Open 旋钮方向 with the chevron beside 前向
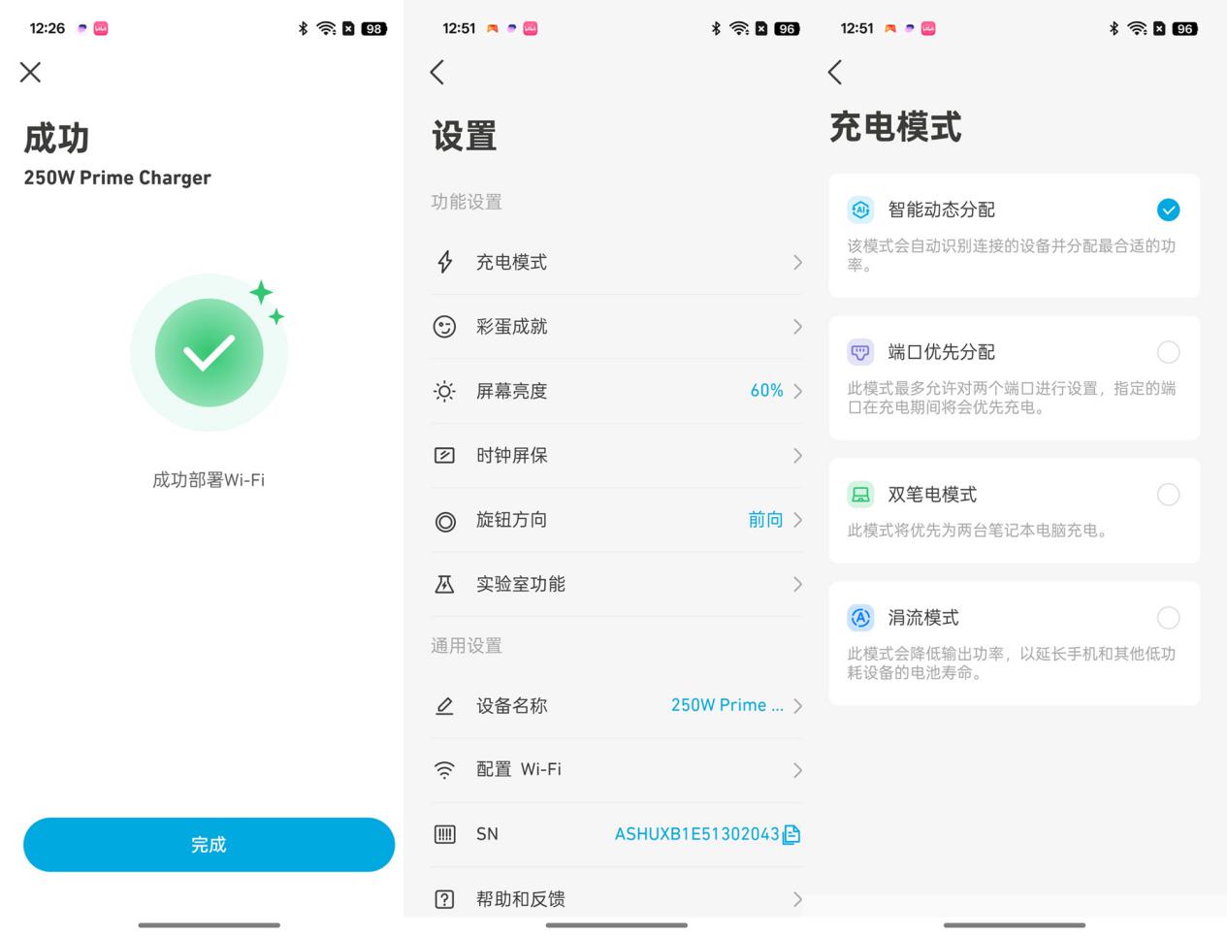This screenshot has height=936, width=1227. [x=797, y=520]
